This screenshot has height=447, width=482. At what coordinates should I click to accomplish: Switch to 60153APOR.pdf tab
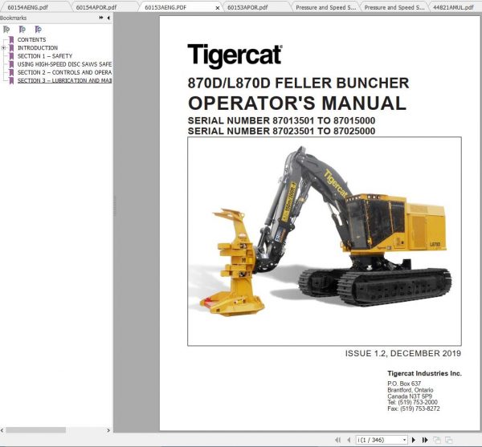(247, 7)
